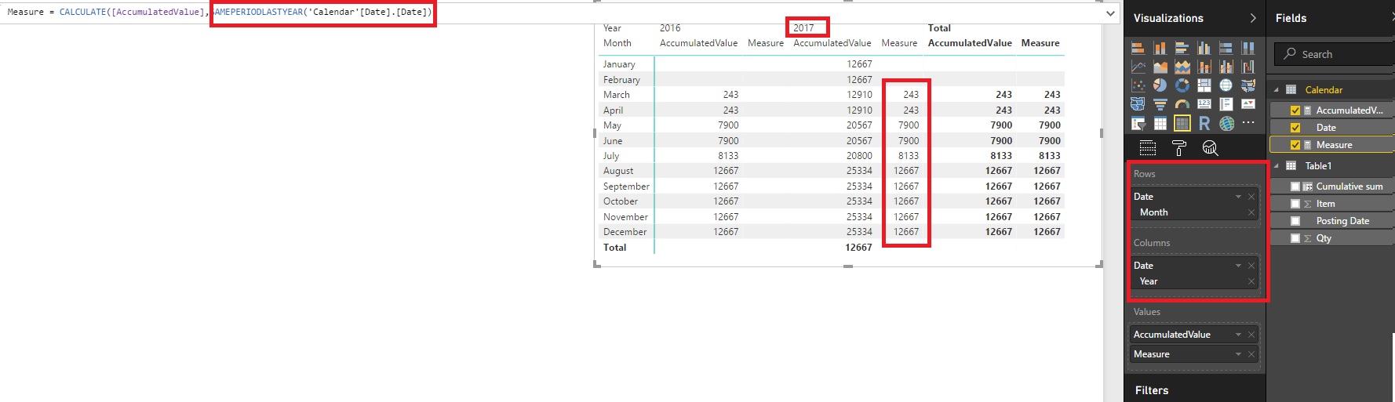The width and height of the screenshot is (1395, 402).
Task: Select the stacked column chart visual
Action: (x=1160, y=48)
